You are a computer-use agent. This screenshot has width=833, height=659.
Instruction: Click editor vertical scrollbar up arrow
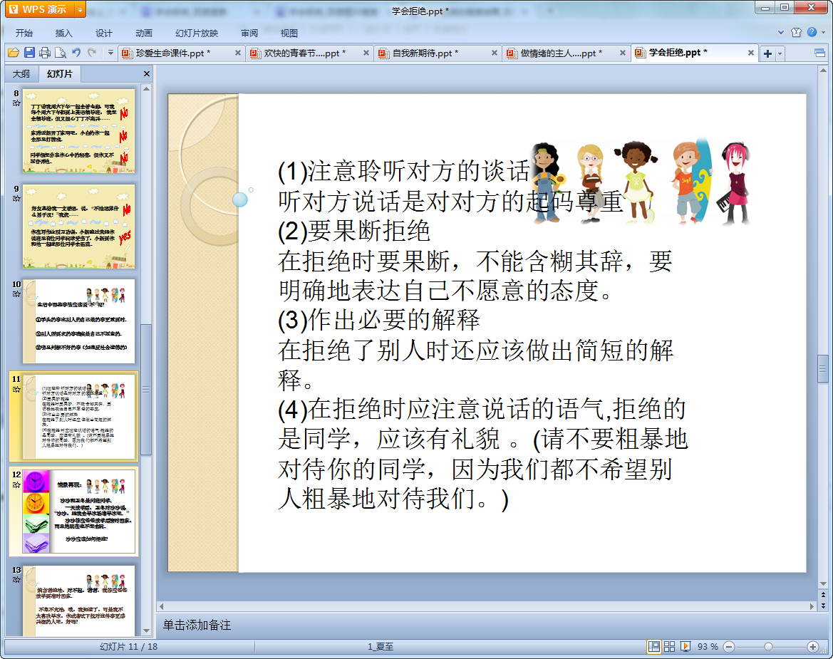point(823,71)
